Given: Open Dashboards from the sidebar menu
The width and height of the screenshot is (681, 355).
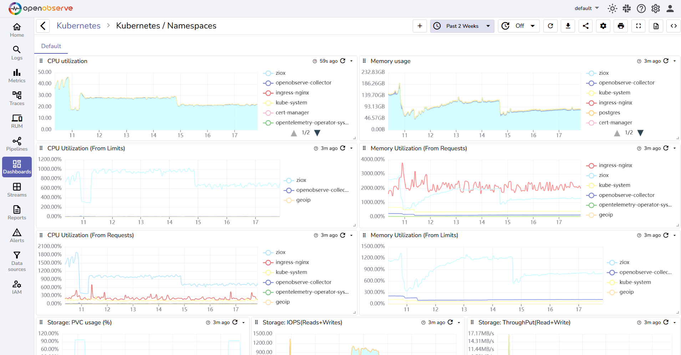Looking at the screenshot, I should click(17, 167).
